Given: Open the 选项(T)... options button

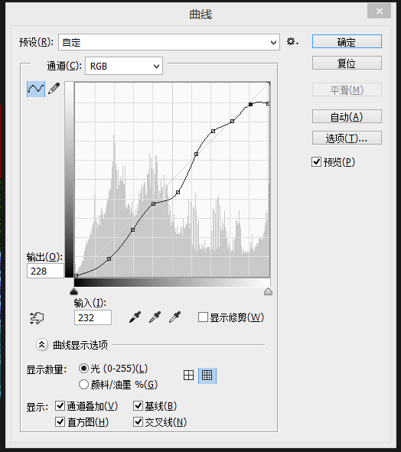Looking at the screenshot, I should (x=347, y=138).
